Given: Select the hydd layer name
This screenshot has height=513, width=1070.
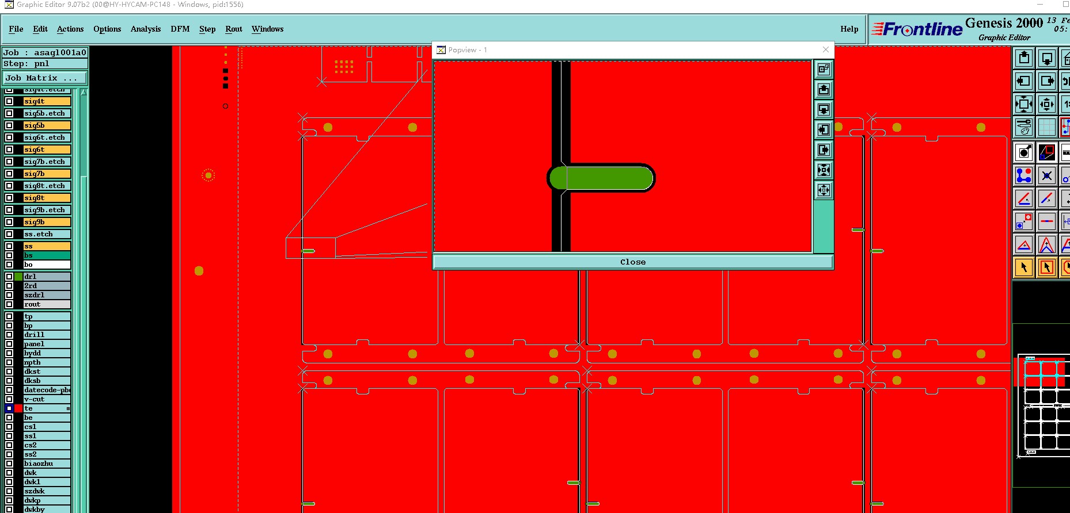Looking at the screenshot, I should (47, 353).
